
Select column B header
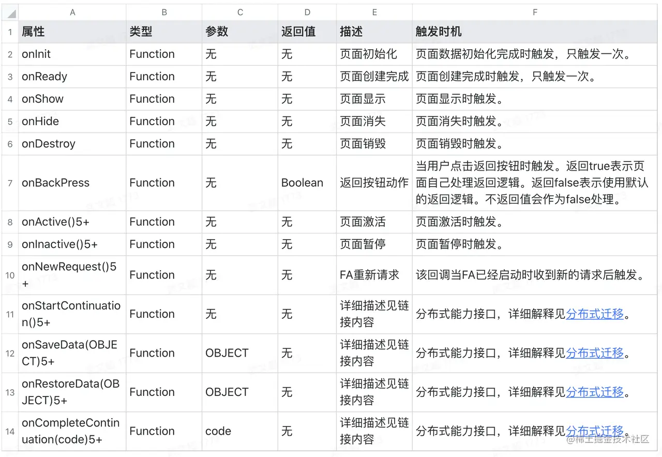(x=164, y=12)
